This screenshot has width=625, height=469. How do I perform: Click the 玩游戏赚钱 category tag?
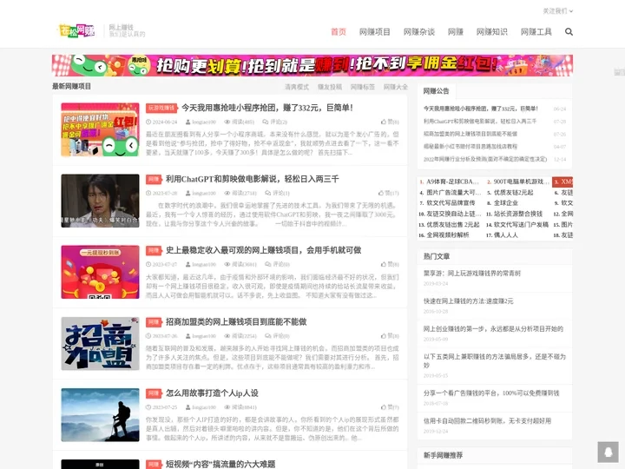point(161,108)
